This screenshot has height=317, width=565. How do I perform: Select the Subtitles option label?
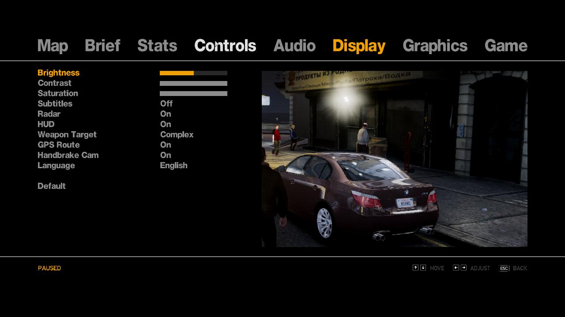(55, 103)
